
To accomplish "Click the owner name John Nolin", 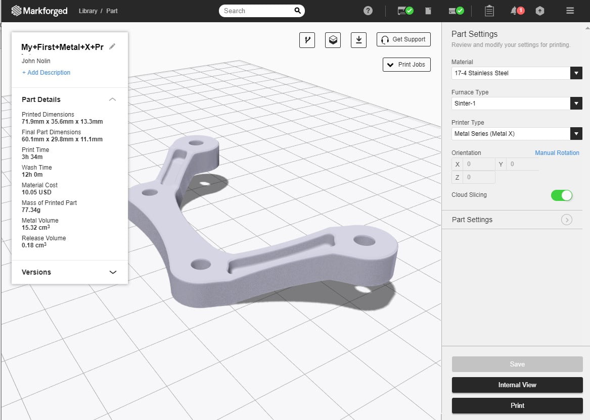I will tap(36, 61).
